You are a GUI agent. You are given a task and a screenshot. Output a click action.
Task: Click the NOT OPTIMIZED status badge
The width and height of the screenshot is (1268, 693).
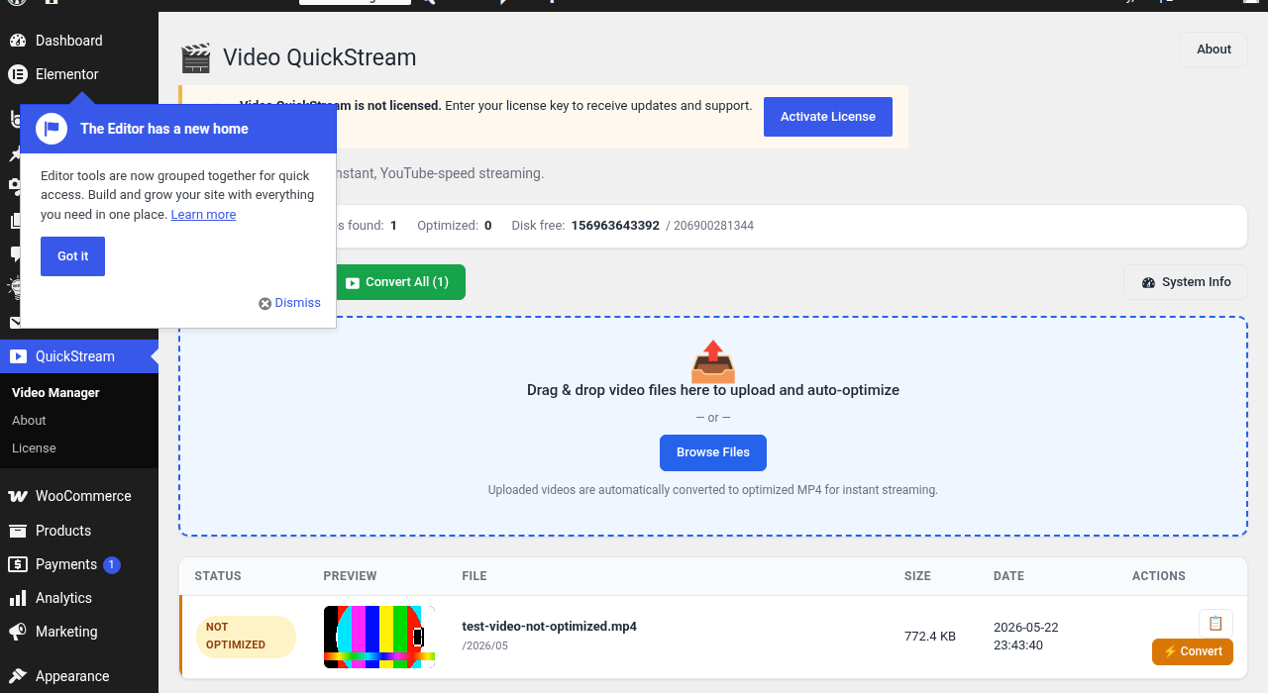click(x=246, y=637)
